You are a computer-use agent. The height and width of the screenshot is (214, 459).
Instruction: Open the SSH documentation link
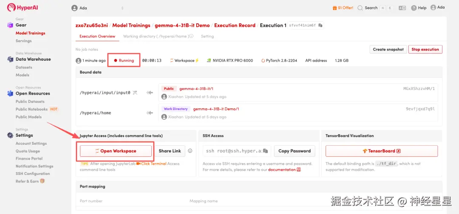tap(284, 169)
